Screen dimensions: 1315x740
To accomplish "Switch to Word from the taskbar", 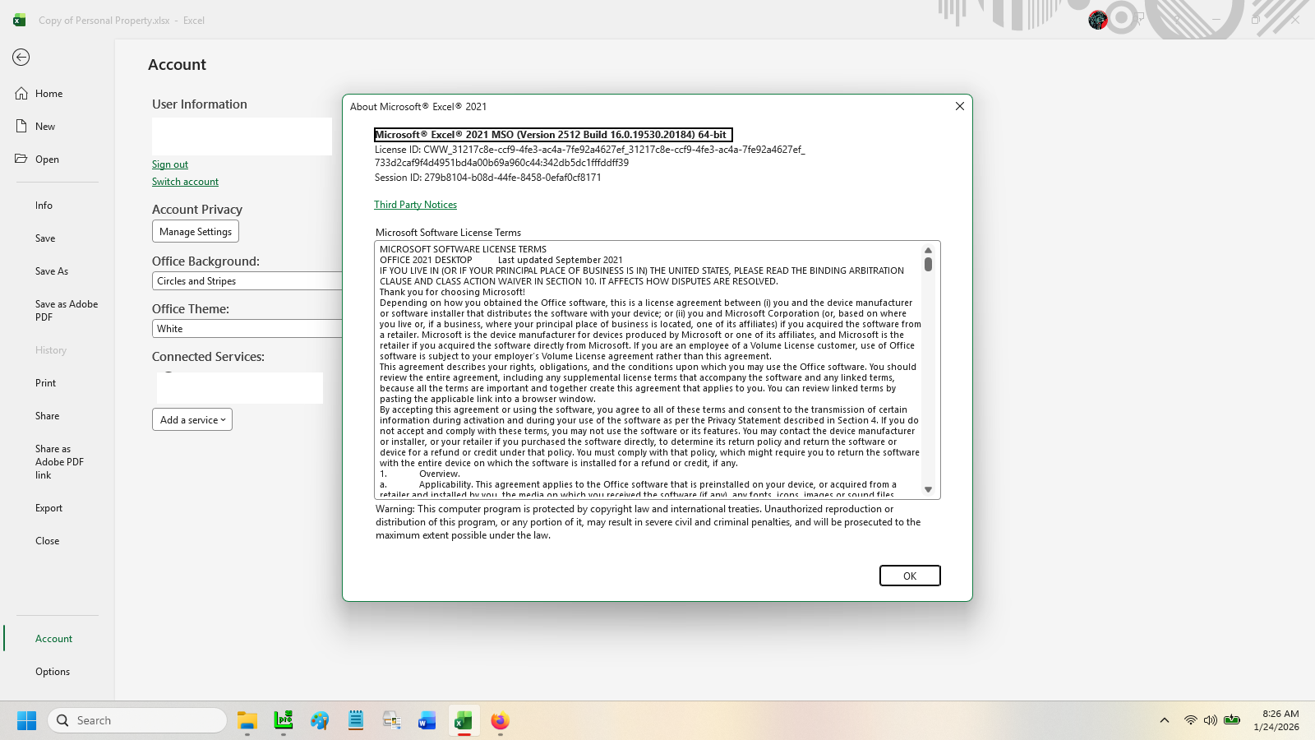I will point(427,721).
